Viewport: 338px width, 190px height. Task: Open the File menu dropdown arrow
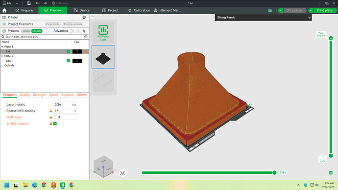pos(17,3)
